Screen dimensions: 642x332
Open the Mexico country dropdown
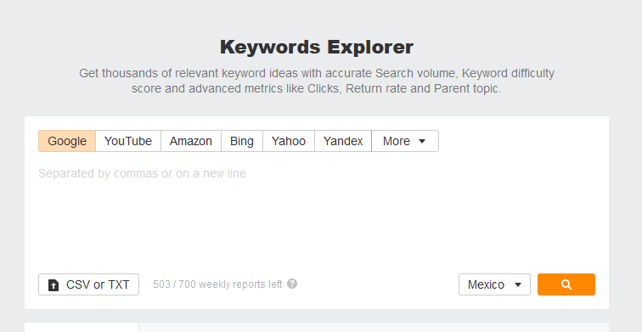(494, 284)
